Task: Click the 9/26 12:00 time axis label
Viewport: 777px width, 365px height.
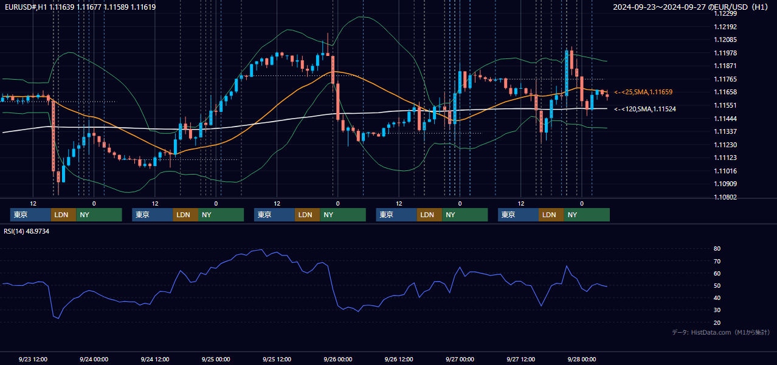Action: [399, 359]
